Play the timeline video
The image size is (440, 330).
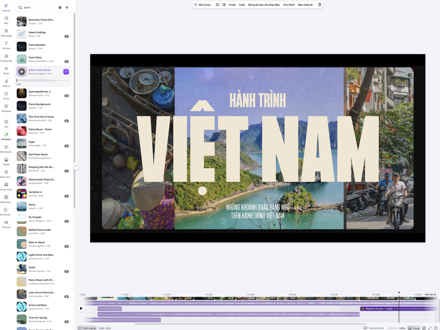(x=81, y=308)
